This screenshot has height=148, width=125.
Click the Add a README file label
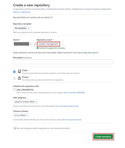click(x=25, y=90)
